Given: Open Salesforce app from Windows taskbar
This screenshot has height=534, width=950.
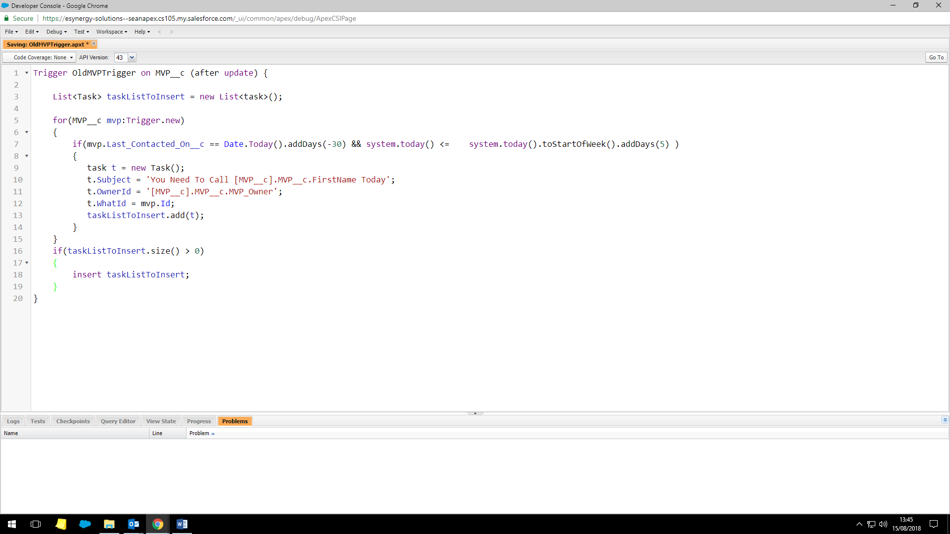Looking at the screenshot, I should (x=85, y=524).
